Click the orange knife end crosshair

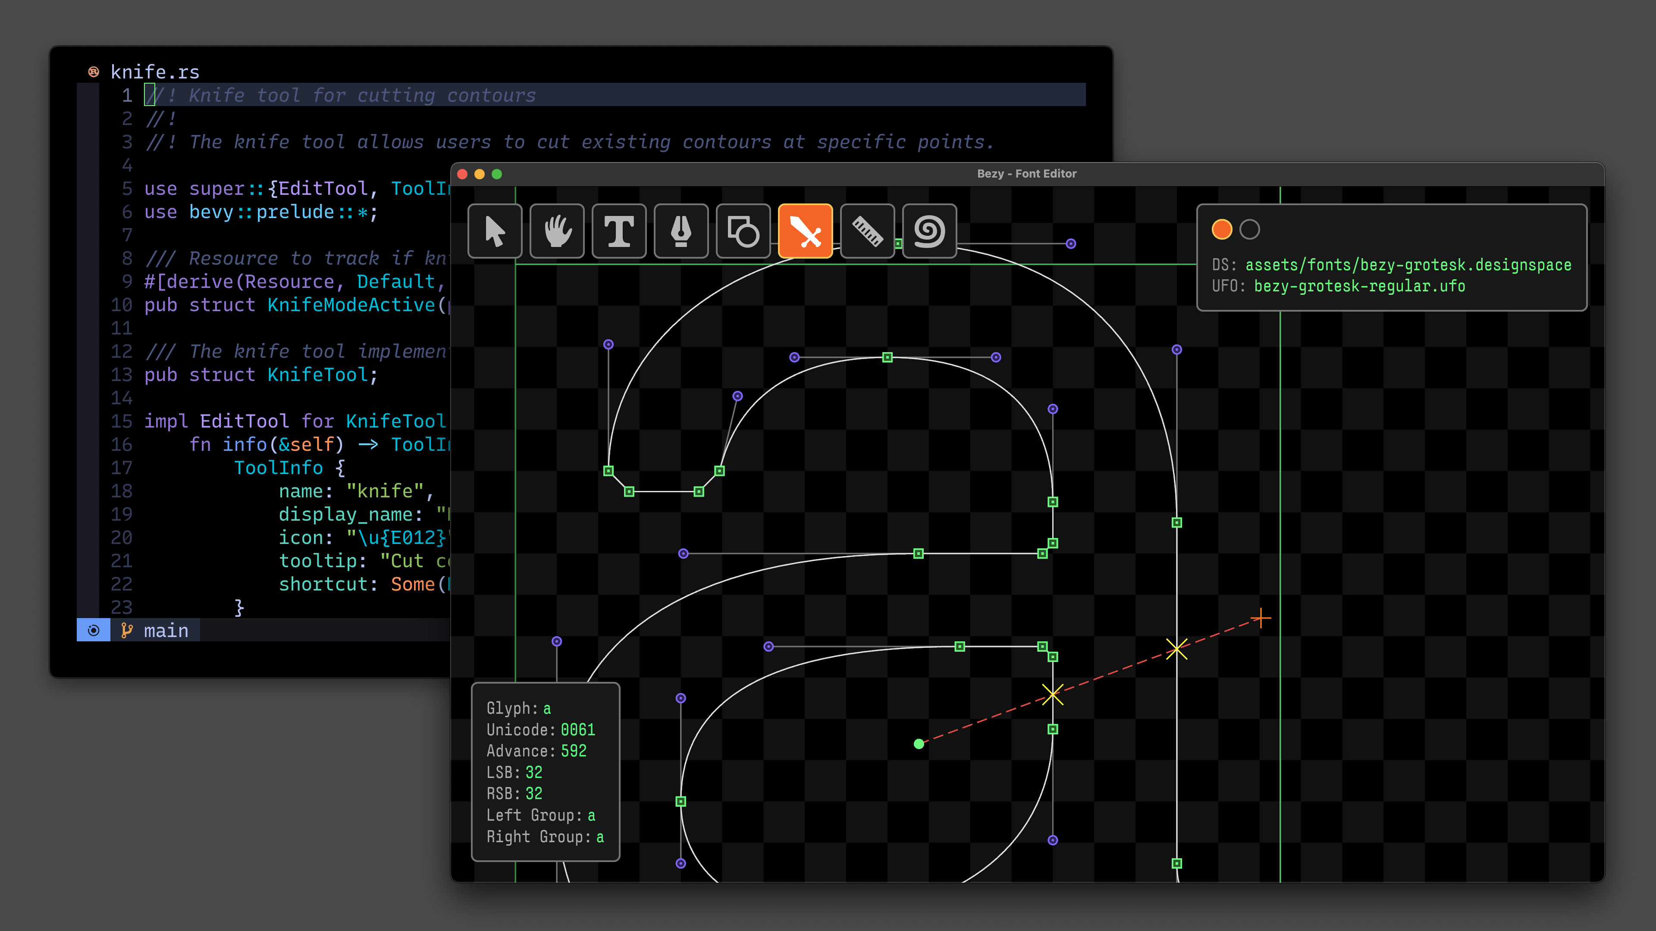[1261, 619]
